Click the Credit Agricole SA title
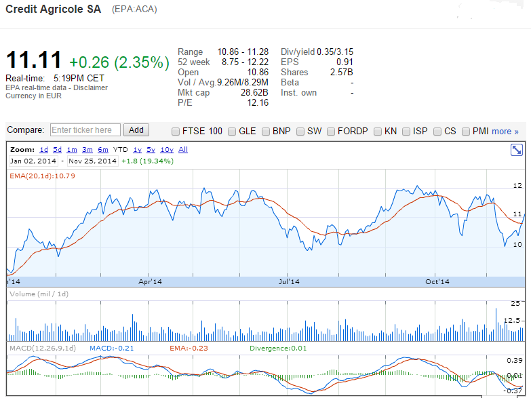Screen dimensions: 531x398 (x=53, y=9)
